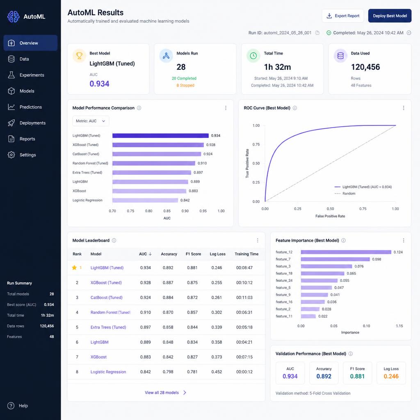Click View all 28 models link
Image resolution: width=420 pixels, height=420 pixels.
click(x=162, y=393)
